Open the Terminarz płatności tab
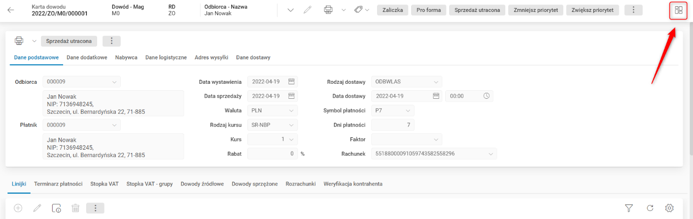Image resolution: width=693 pixels, height=219 pixels. [x=58, y=184]
